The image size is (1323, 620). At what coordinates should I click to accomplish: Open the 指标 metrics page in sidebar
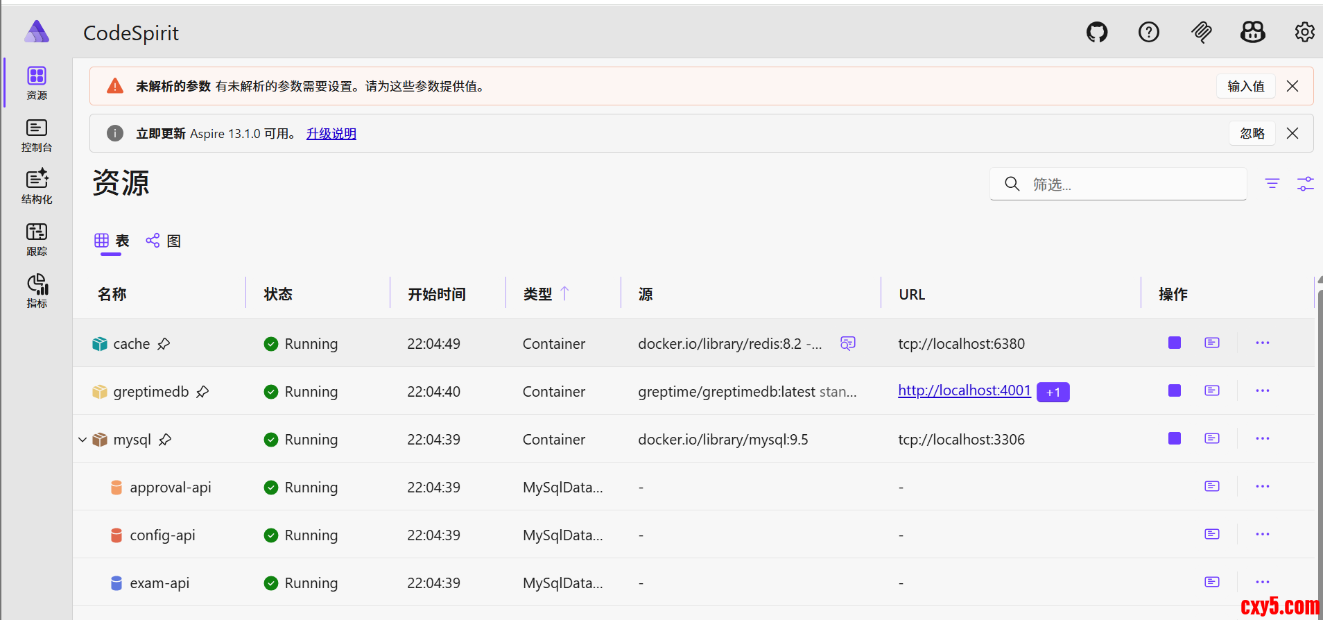click(x=37, y=291)
